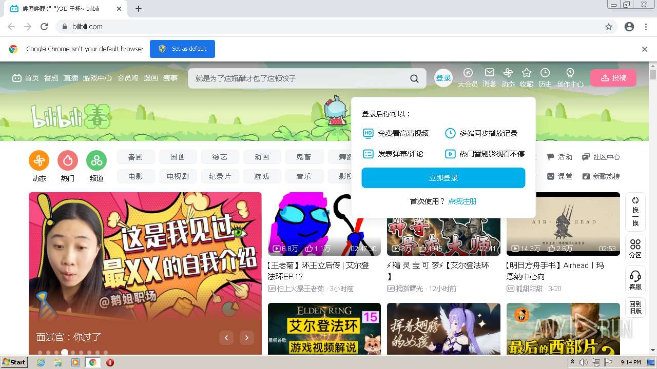Image resolution: width=657 pixels, height=369 pixels.
Task: Click the bilibili logo in banner
Action: (x=71, y=116)
